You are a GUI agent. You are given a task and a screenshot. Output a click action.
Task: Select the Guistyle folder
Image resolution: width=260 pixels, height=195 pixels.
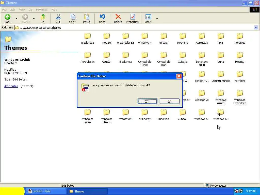[x=183, y=58]
